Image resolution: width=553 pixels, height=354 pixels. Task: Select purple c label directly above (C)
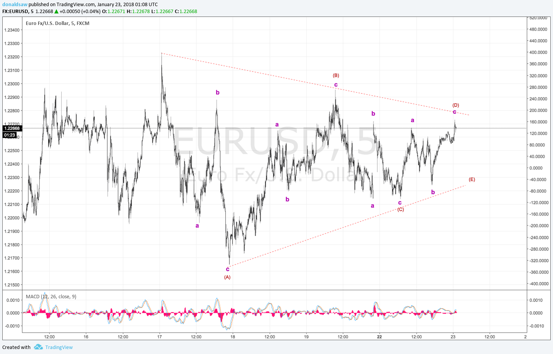point(400,203)
